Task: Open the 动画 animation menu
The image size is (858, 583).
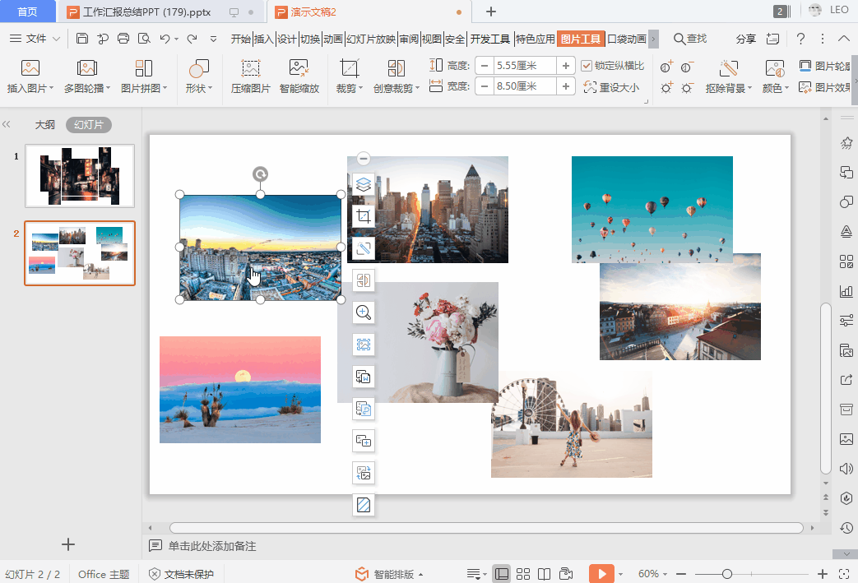Action: 332,37
